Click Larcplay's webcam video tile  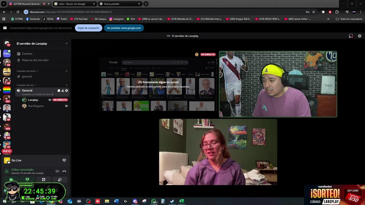coord(278,84)
